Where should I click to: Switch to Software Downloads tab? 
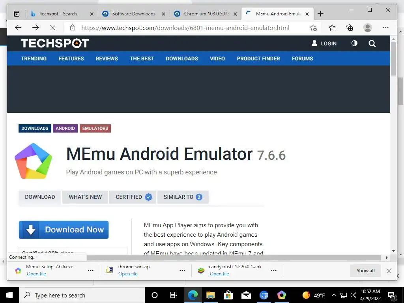click(x=134, y=14)
